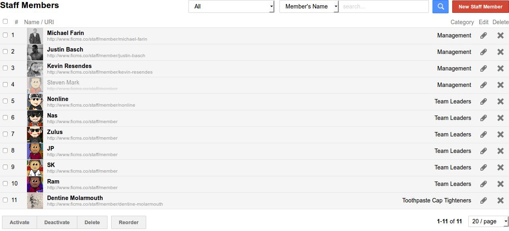Image resolution: width=509 pixels, height=231 pixels.
Task: Open the edit pencil for Kevin Resendes
Action: (484, 68)
